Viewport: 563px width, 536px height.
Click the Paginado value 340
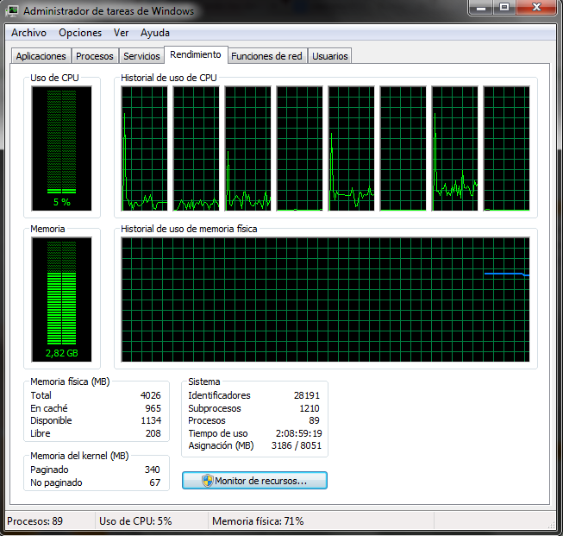click(x=153, y=470)
